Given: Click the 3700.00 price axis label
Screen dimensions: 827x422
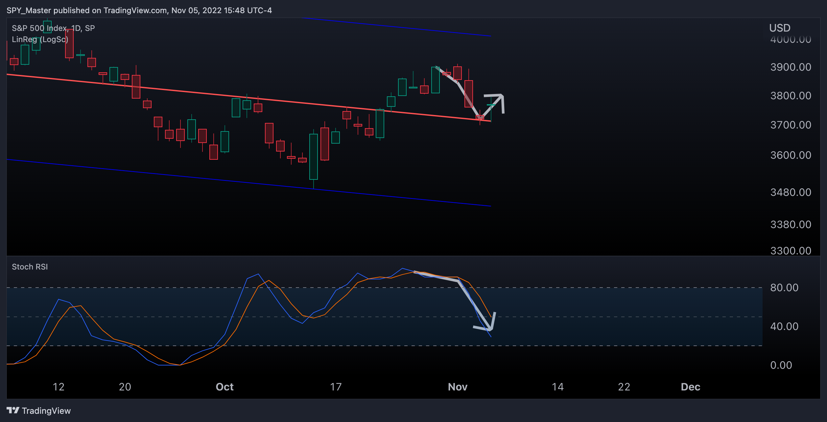Looking at the screenshot, I should (x=791, y=125).
